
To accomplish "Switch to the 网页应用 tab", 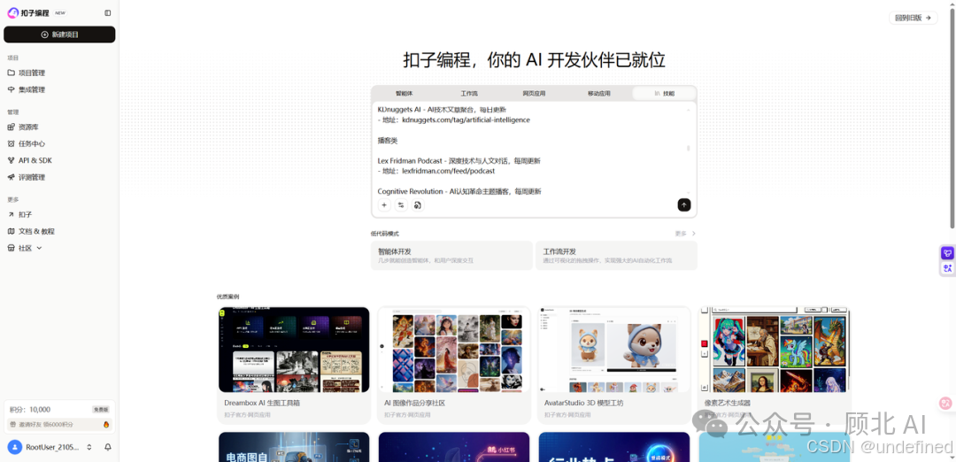I will coord(534,94).
